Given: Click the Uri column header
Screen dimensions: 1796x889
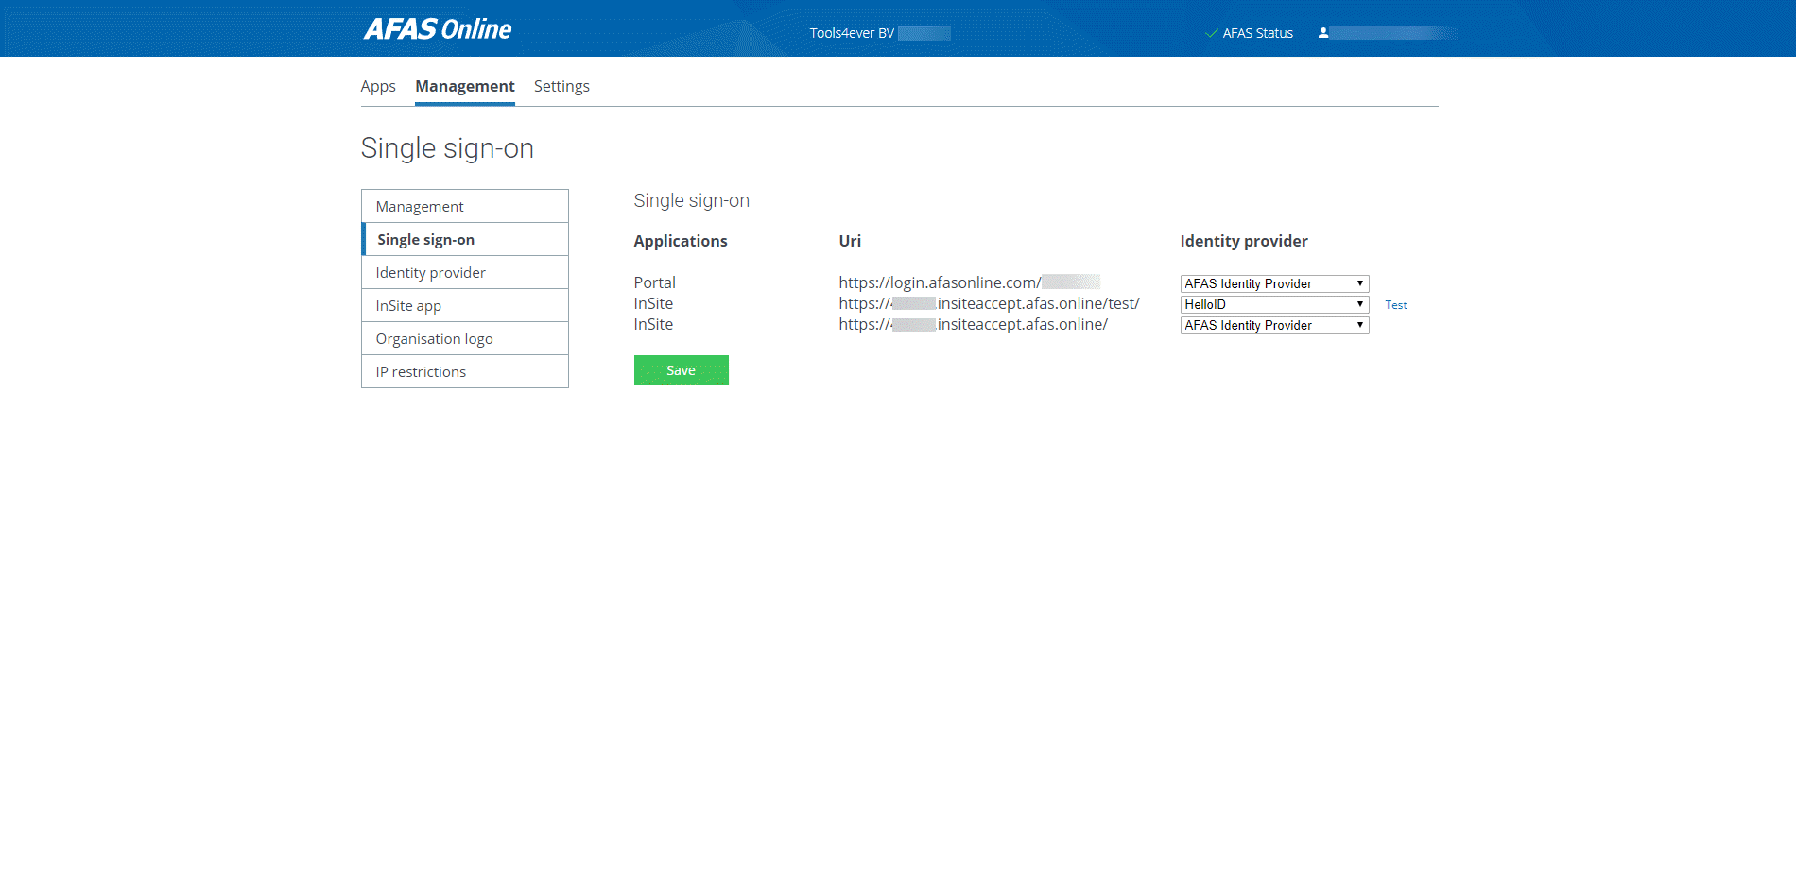Looking at the screenshot, I should pyautogui.click(x=850, y=241).
